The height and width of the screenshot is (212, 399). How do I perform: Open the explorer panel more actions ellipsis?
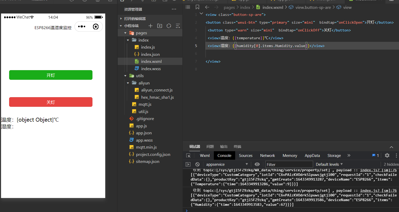[x=174, y=9]
